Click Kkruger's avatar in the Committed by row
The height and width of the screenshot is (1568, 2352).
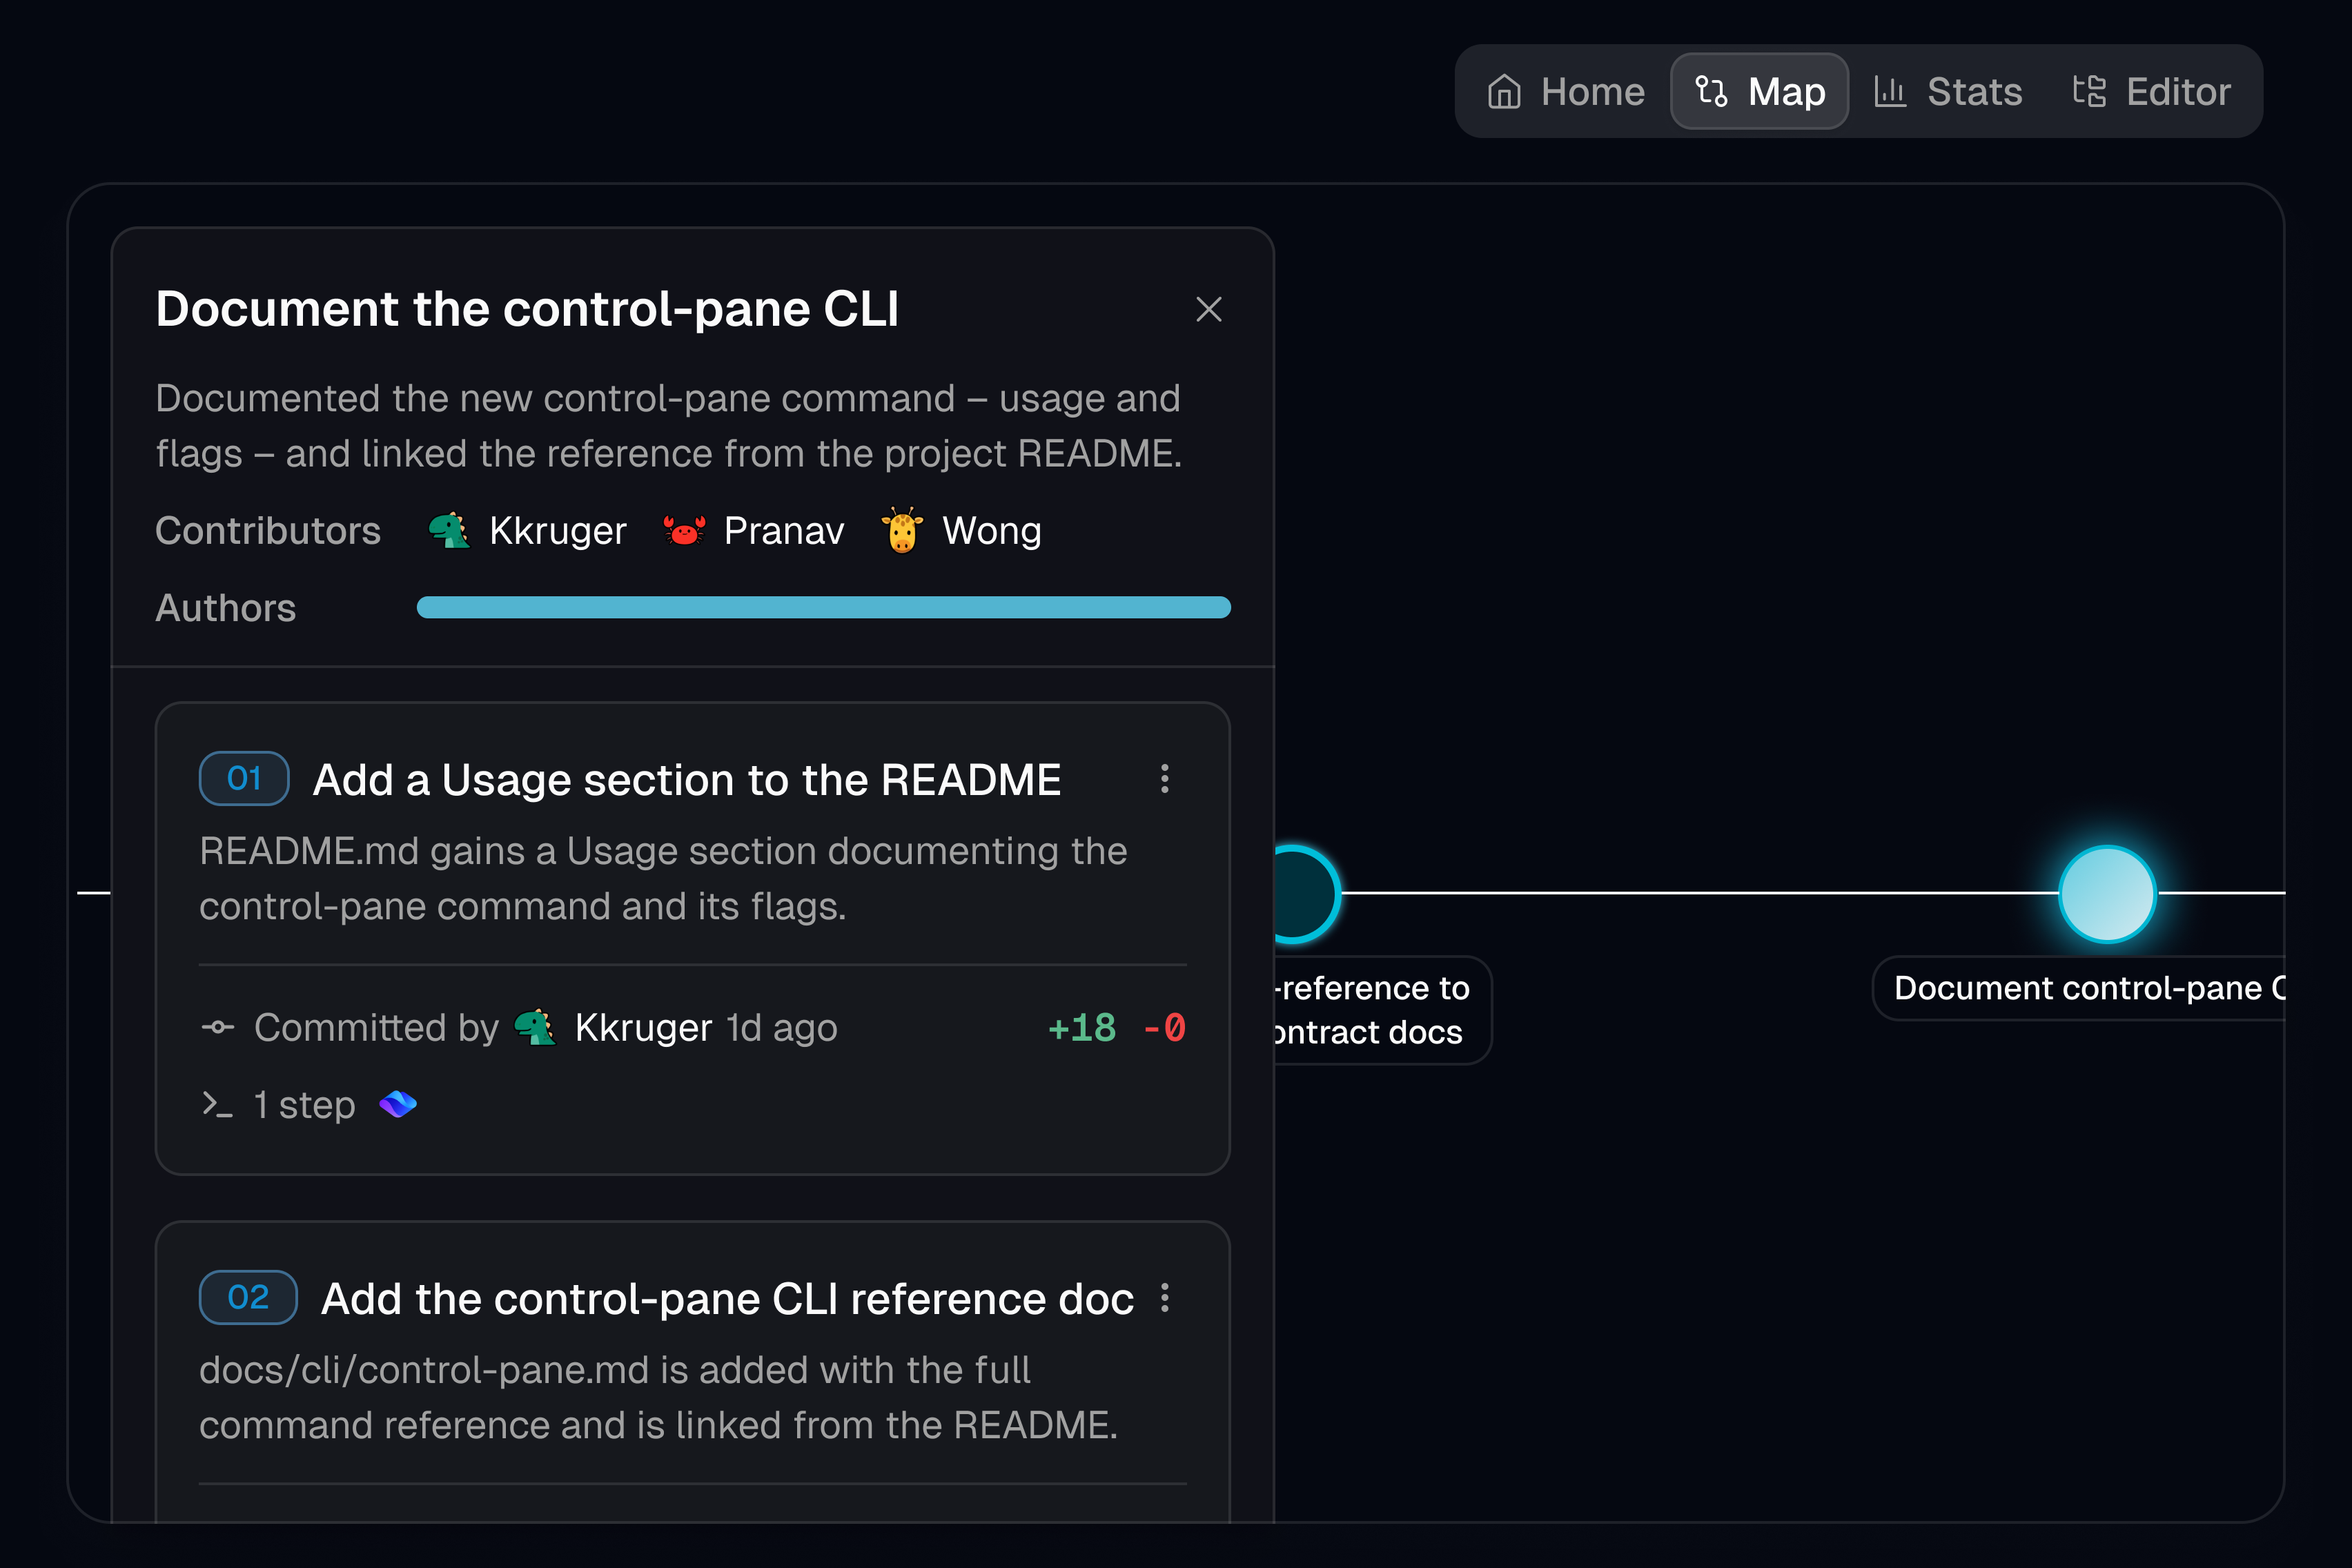[535, 1027]
